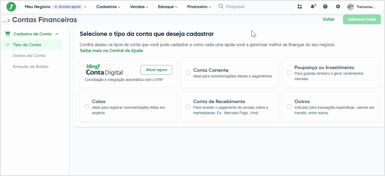Click the arrow icon next to Tipo de Conta

7,45
